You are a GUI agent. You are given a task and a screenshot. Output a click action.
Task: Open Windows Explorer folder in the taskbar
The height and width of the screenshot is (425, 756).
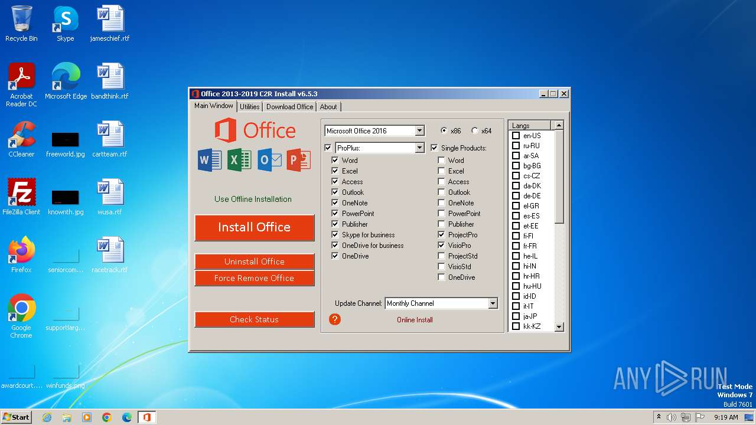tap(67, 417)
